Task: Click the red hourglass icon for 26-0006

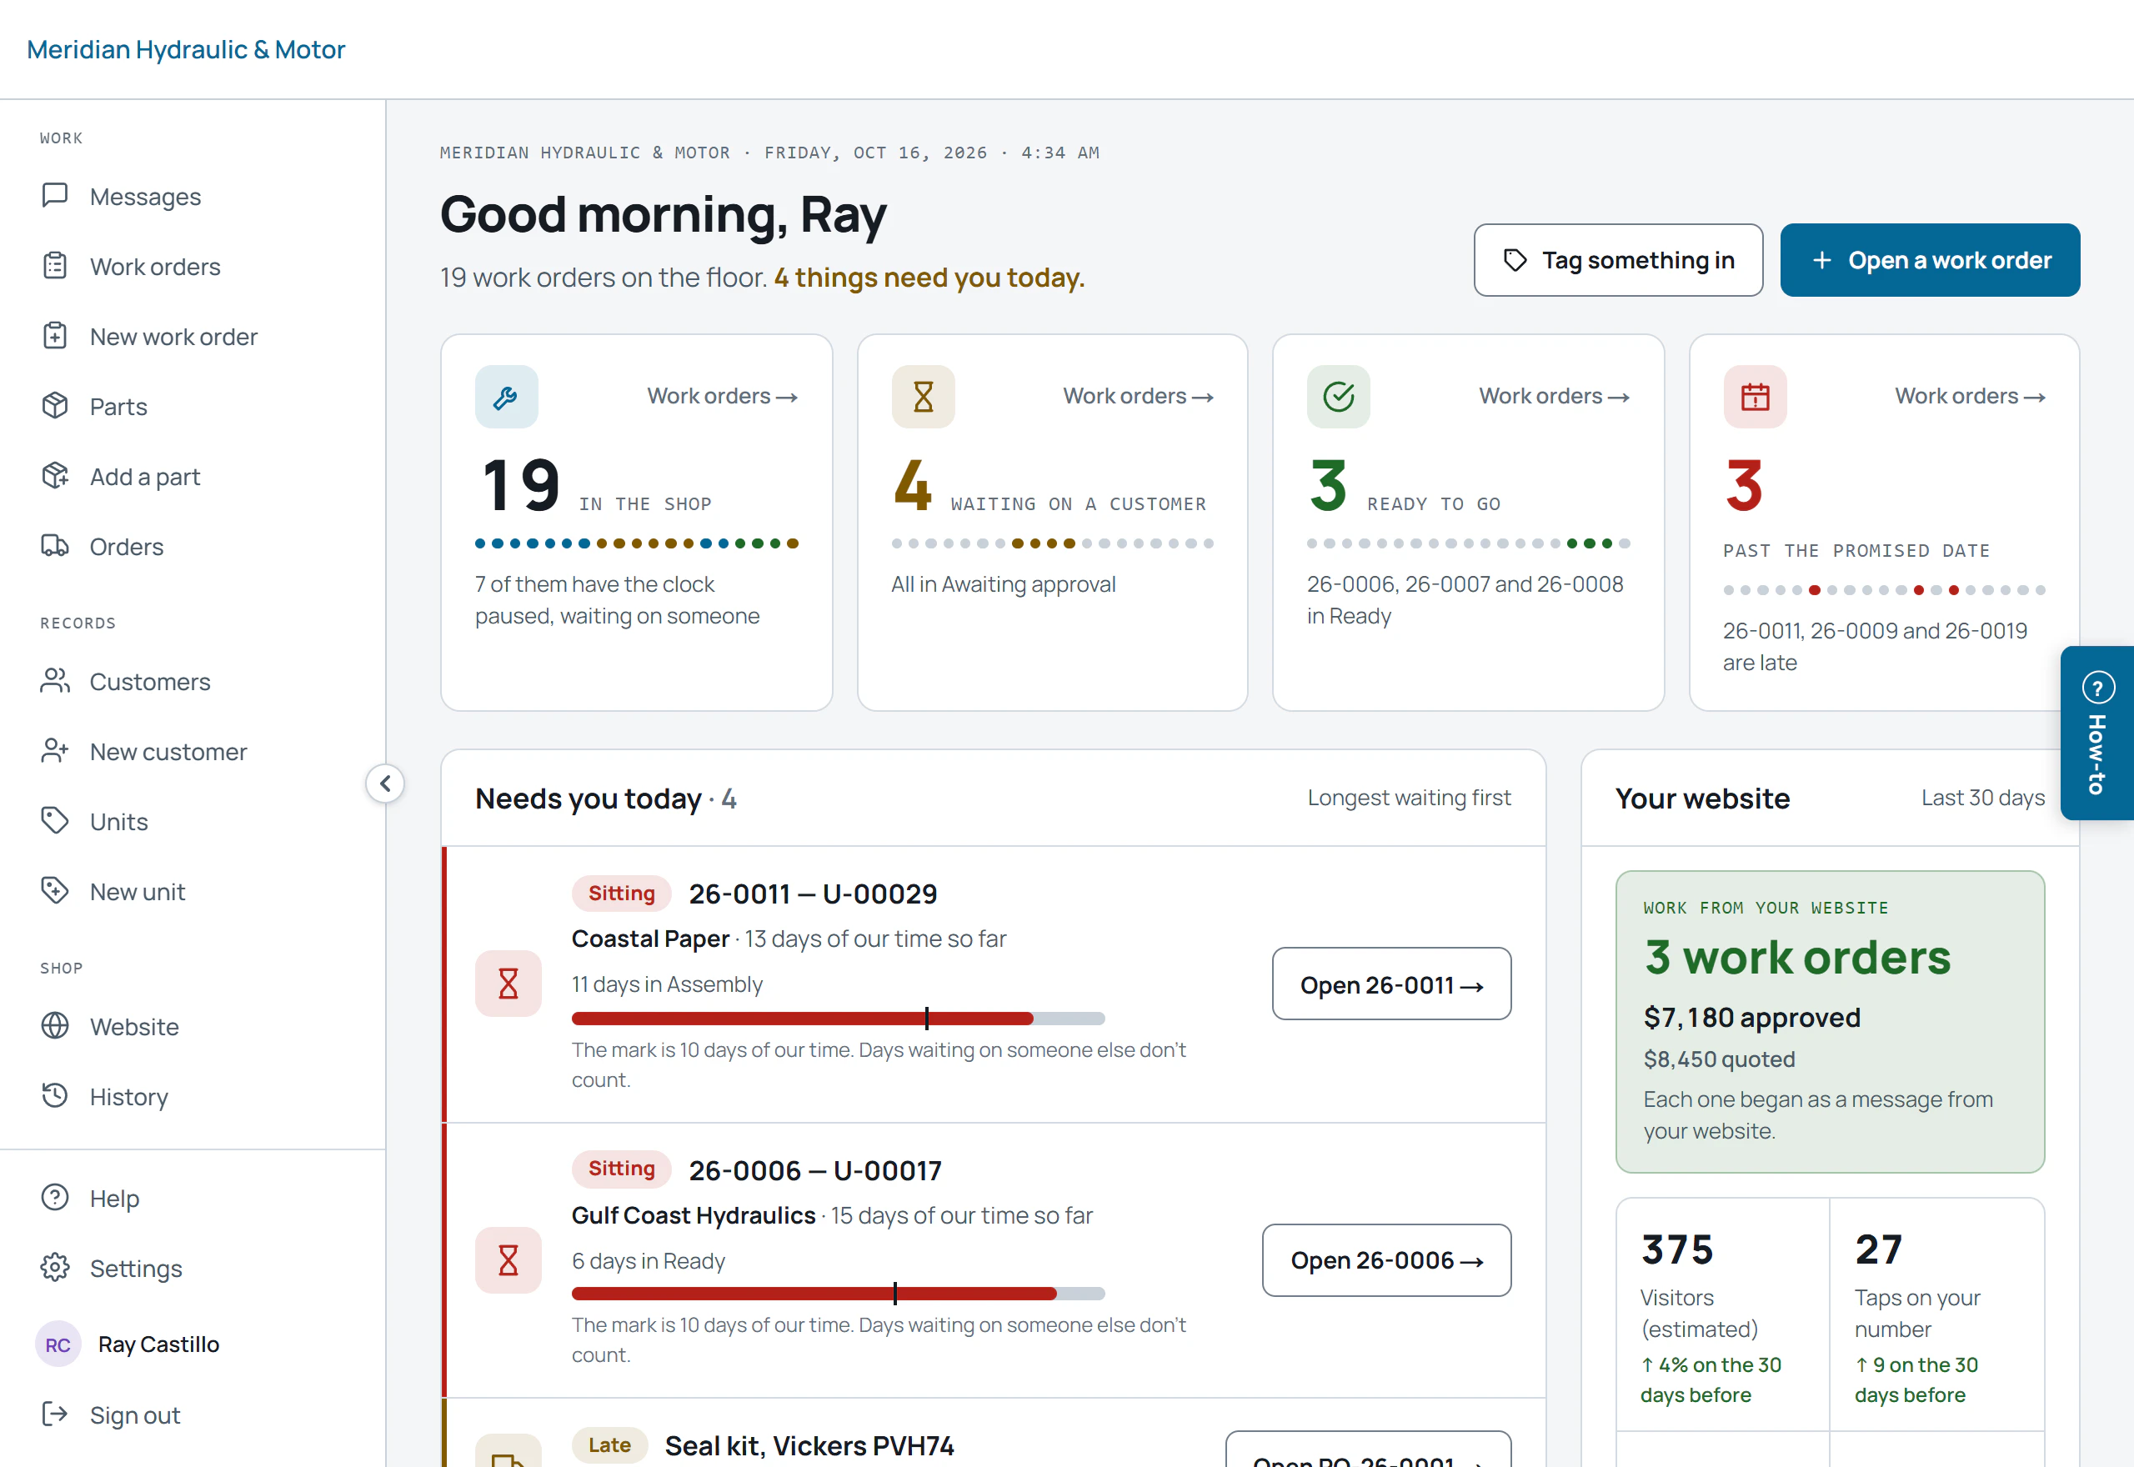Action: tap(508, 1260)
